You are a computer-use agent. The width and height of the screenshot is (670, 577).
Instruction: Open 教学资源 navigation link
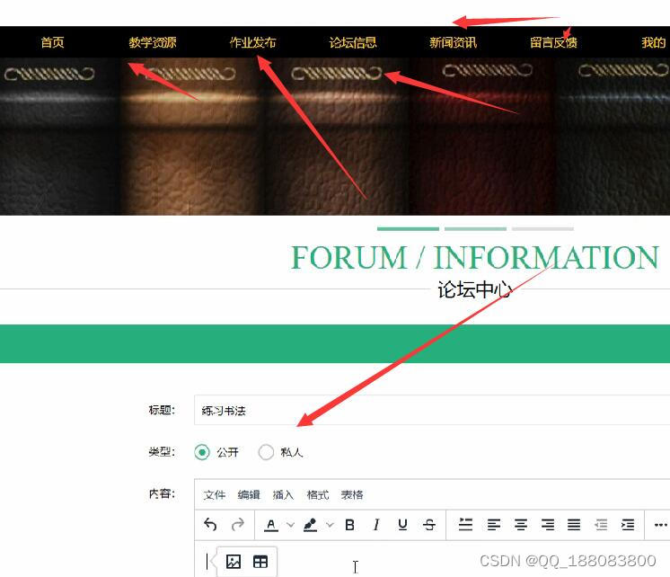click(153, 42)
